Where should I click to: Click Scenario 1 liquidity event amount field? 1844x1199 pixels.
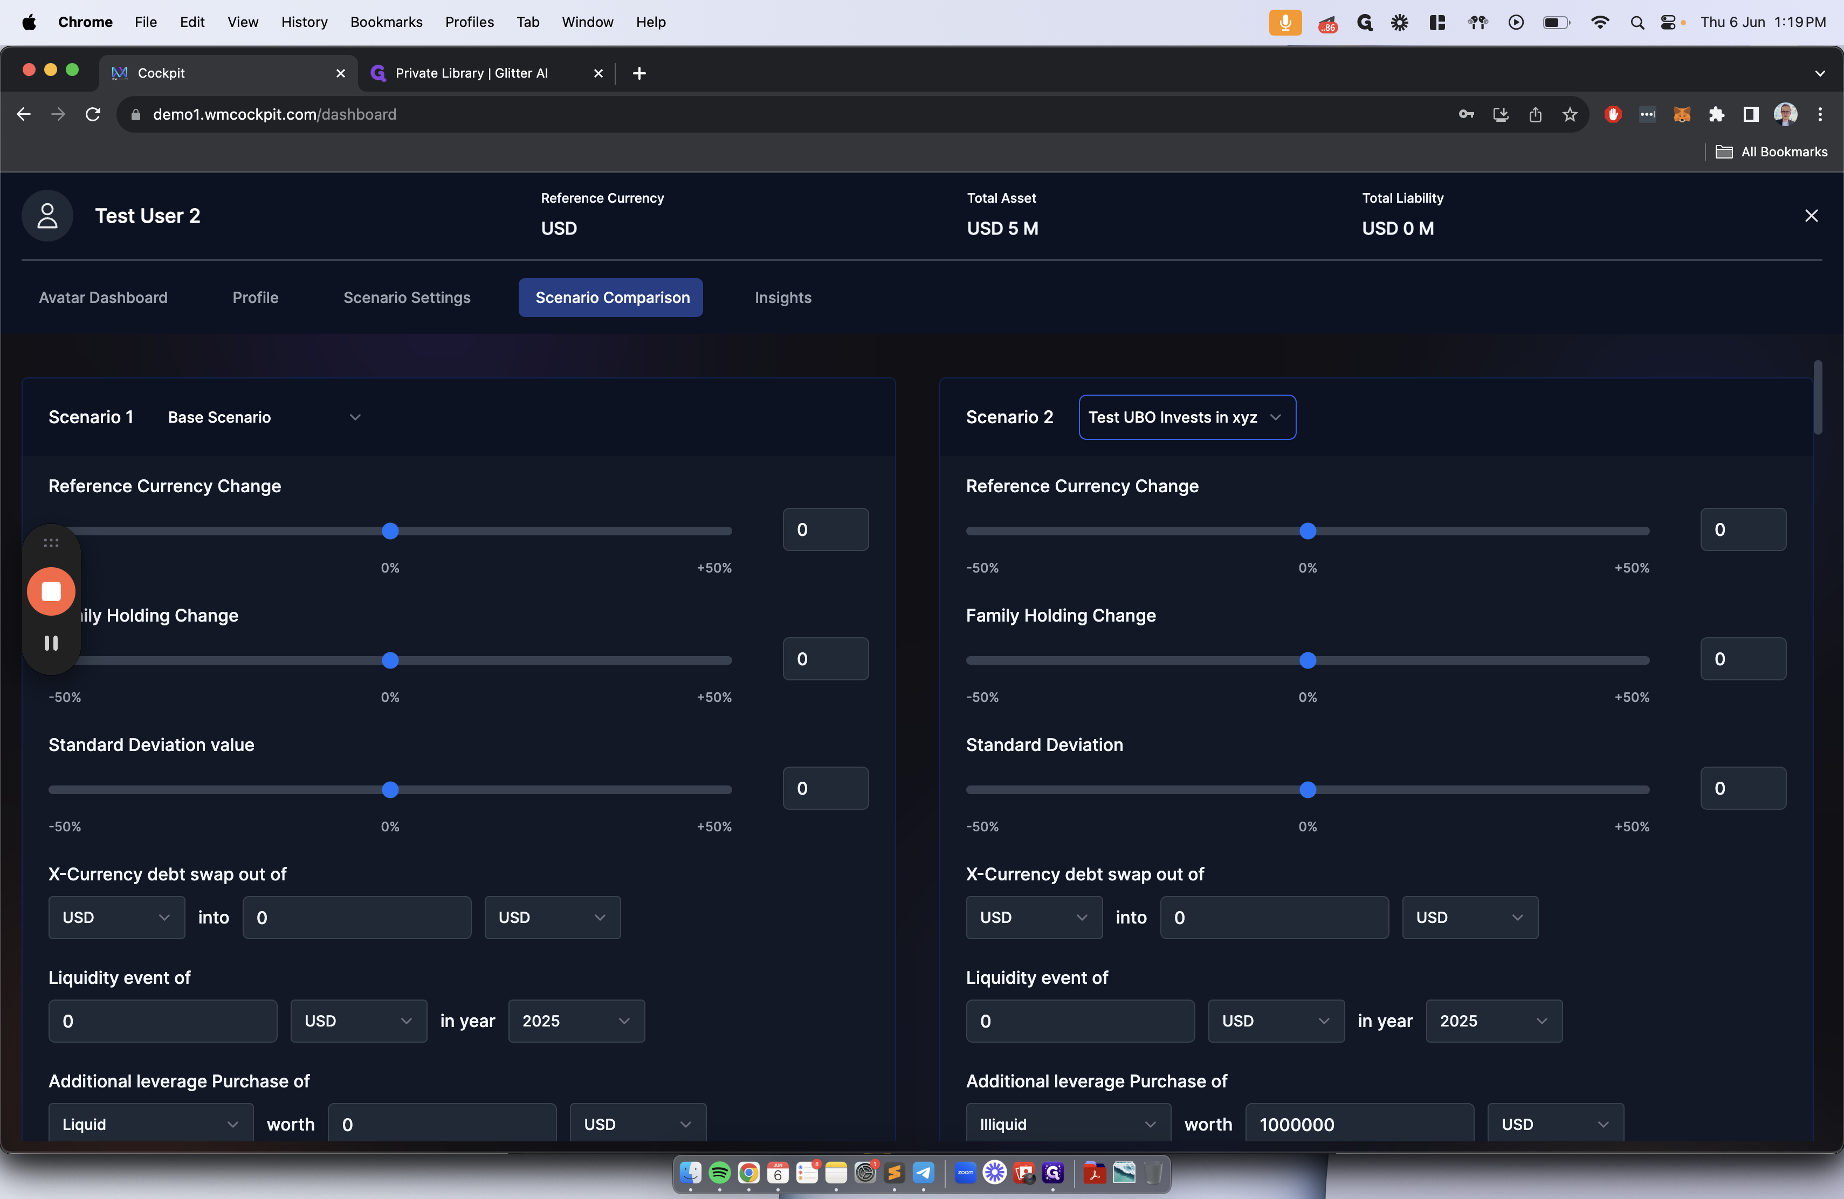[x=163, y=1021]
